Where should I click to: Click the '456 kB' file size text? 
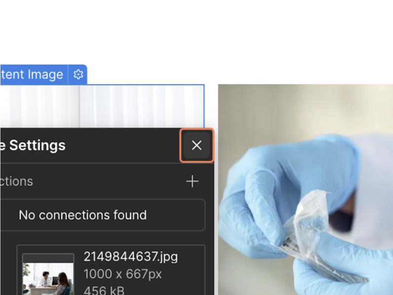click(x=104, y=291)
